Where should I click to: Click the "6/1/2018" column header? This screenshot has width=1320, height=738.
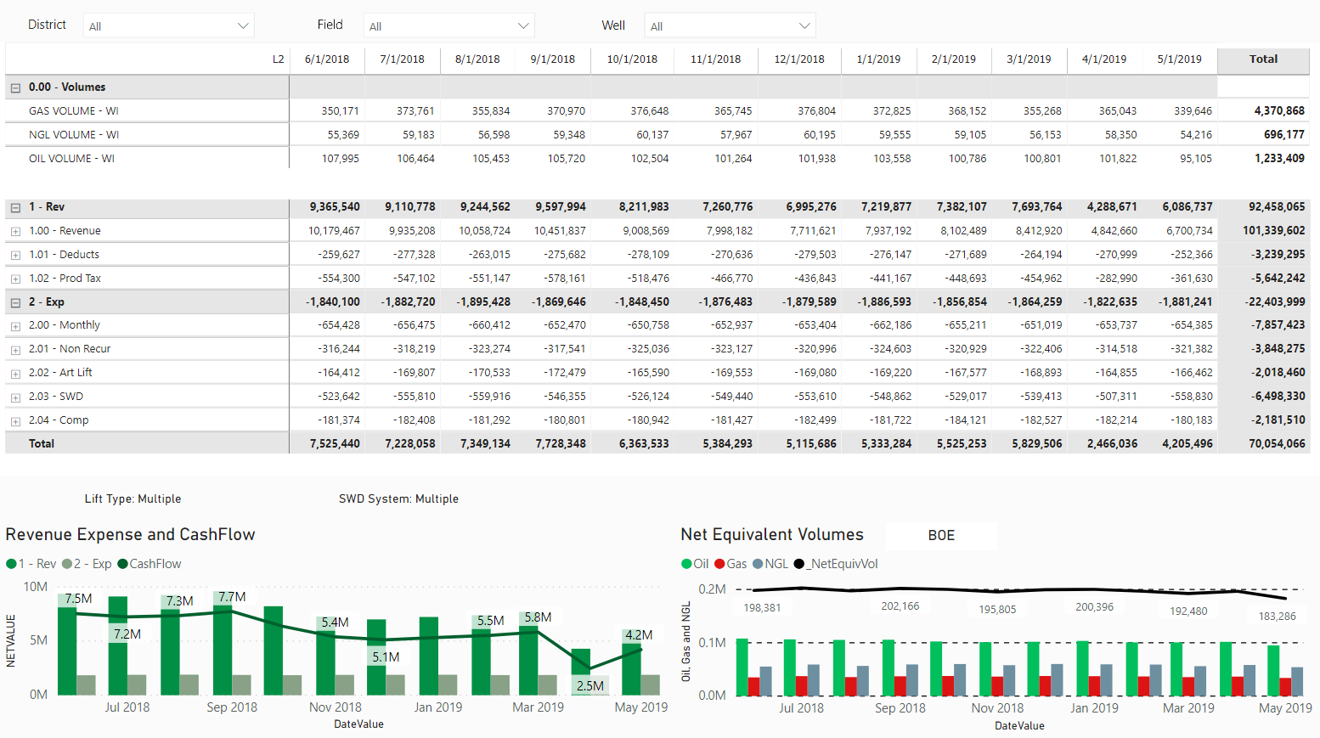[327, 59]
